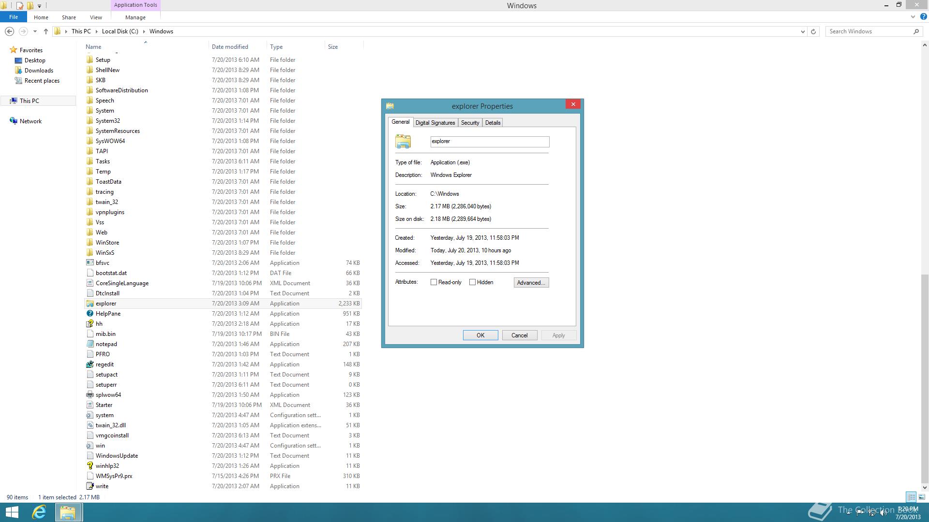Viewport: 929px width, 522px height.
Task: Open the Home ribbon tab
Action: coord(41,17)
